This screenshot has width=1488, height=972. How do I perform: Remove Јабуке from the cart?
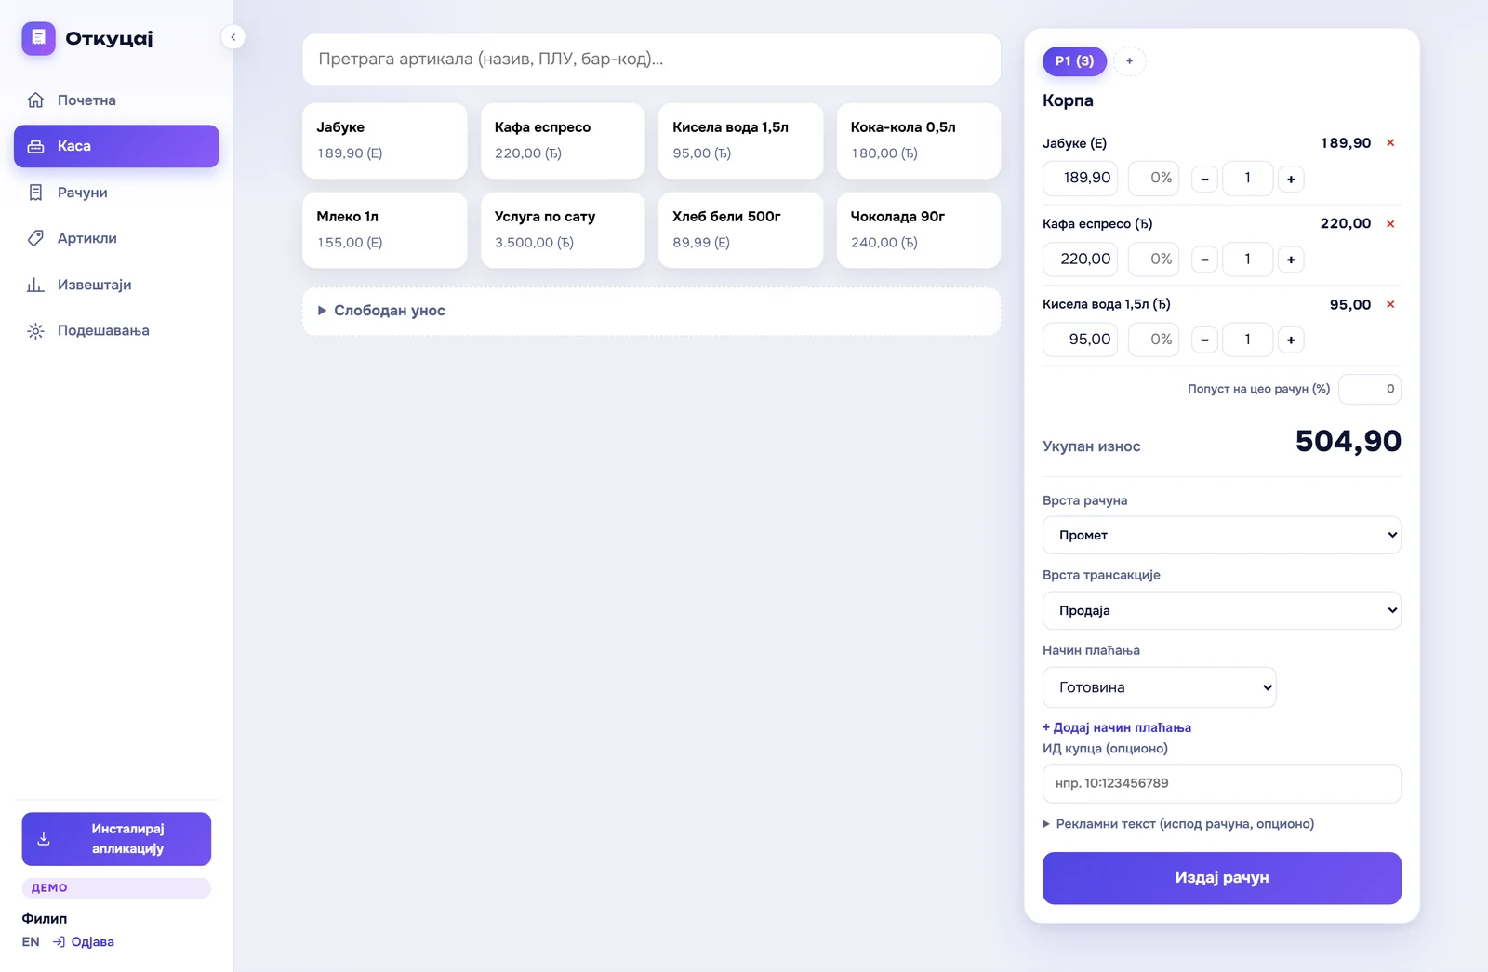point(1390,143)
